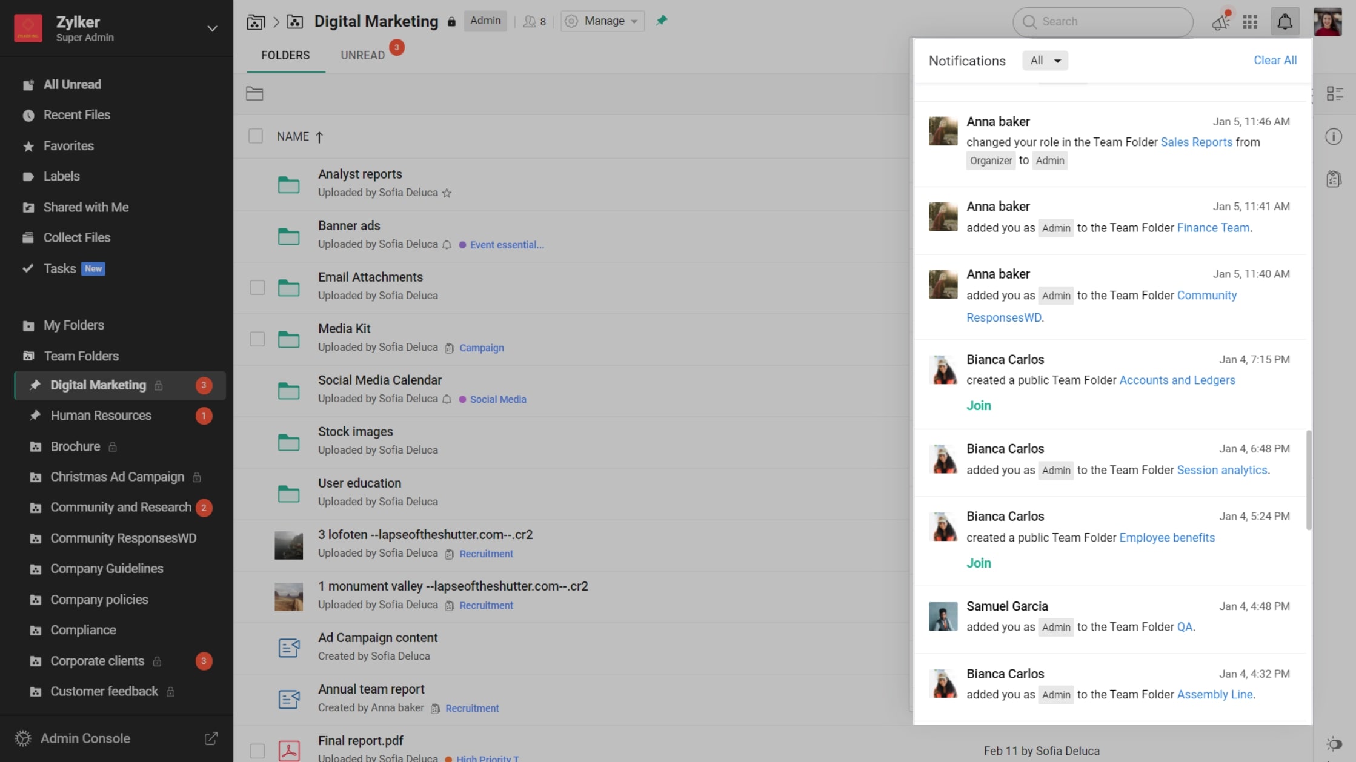The width and height of the screenshot is (1356, 762).
Task: Expand the Zylker organization dropdown chevron
Action: [x=212, y=28]
